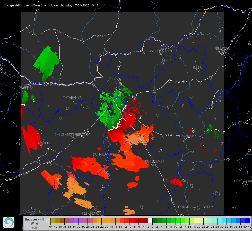The image size is (252, 231).
Task: Click the blue Pest county label
Action: pyautogui.click(x=177, y=154)
